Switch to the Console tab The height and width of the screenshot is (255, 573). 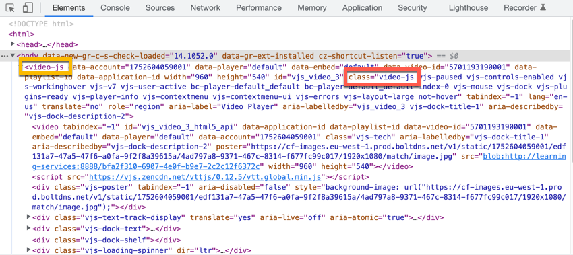pyautogui.click(x=115, y=7)
